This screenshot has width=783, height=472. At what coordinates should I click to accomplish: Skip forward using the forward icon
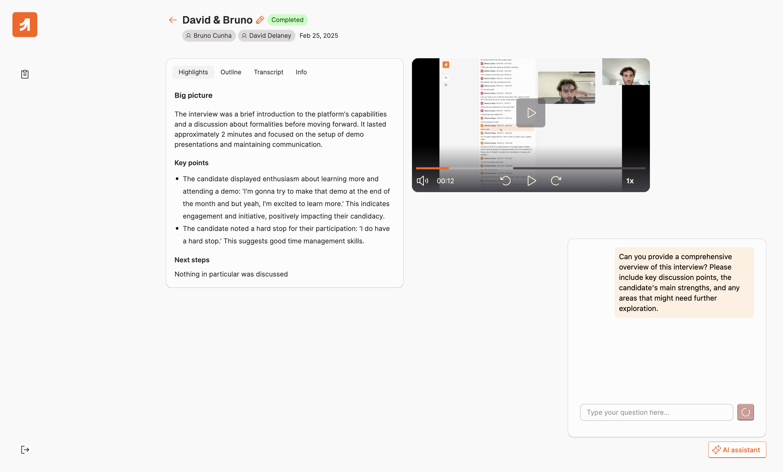tap(555, 181)
